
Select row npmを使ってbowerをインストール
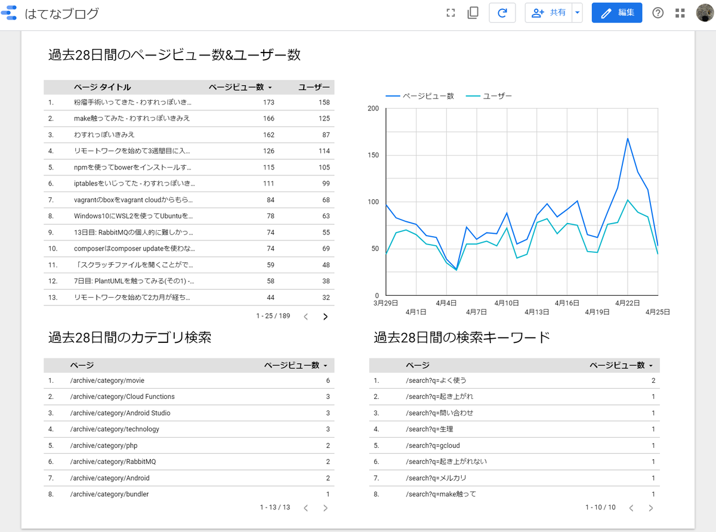[x=189, y=168]
